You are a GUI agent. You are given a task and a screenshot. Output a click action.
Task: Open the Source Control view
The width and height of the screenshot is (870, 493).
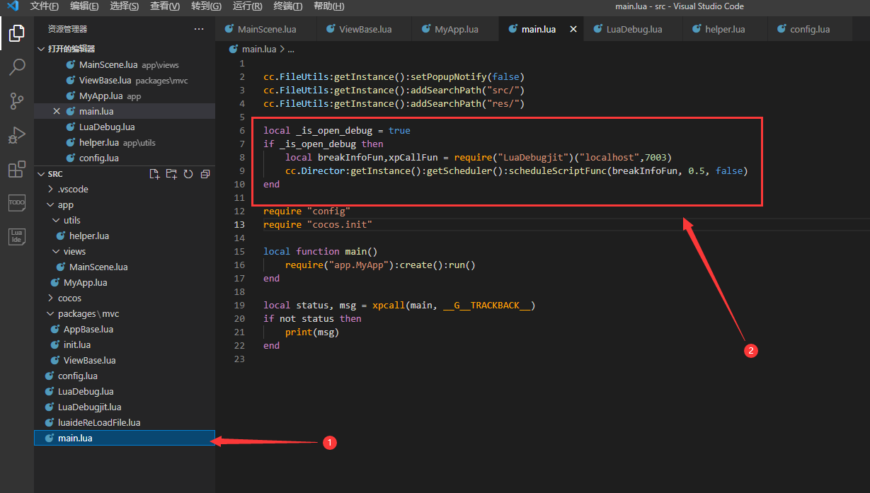[x=16, y=101]
